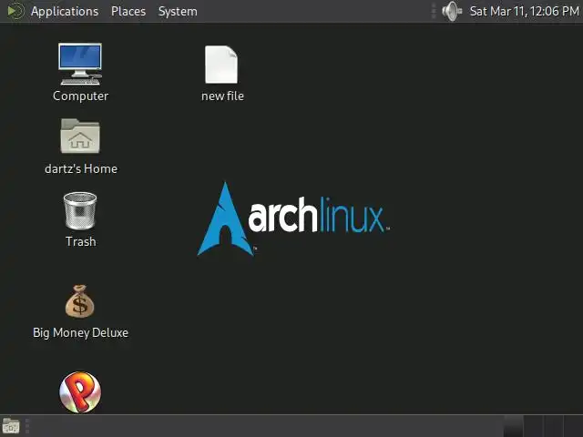
Task: Select the Trash bin icon
Action: click(x=80, y=211)
